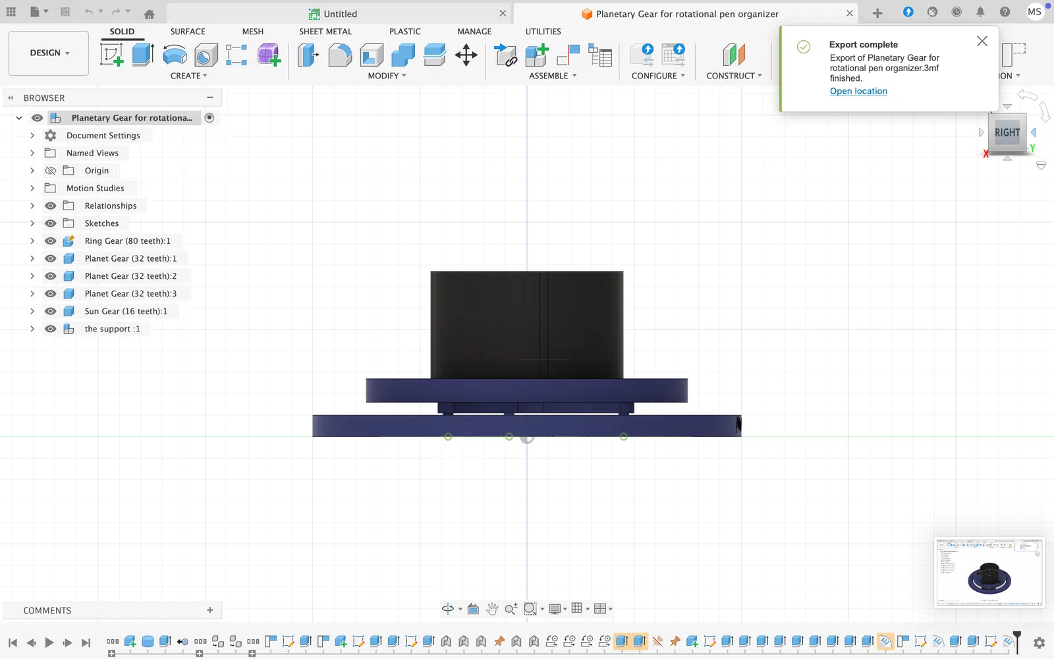Activate the root component radio button
Image resolution: width=1054 pixels, height=659 pixels.
coord(209,118)
